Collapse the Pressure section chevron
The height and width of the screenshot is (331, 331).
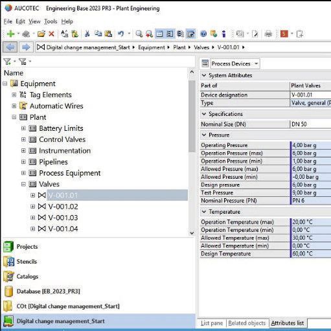[x=204, y=135]
